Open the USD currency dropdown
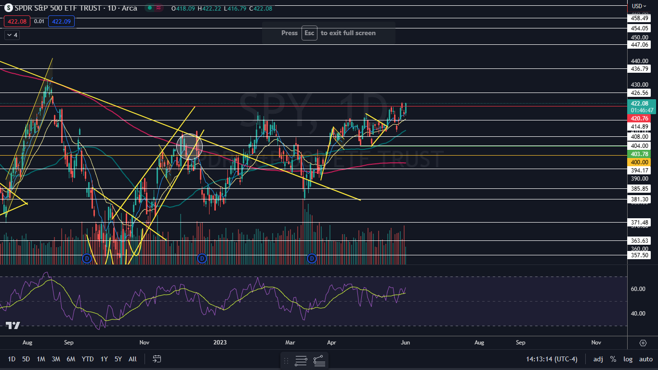Viewport: 658px width, 370px height. 639,6
